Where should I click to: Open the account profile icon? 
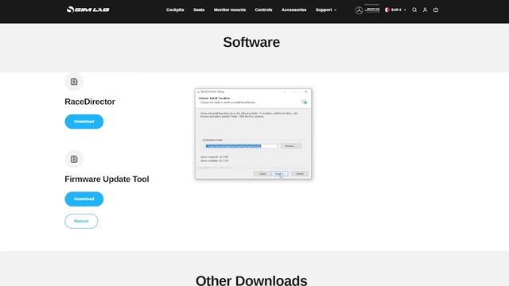click(425, 10)
